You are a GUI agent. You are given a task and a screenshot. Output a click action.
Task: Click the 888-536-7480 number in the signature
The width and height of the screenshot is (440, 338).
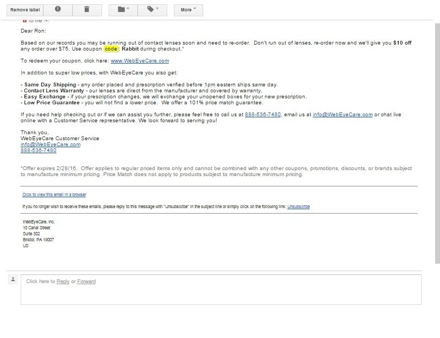click(x=39, y=151)
